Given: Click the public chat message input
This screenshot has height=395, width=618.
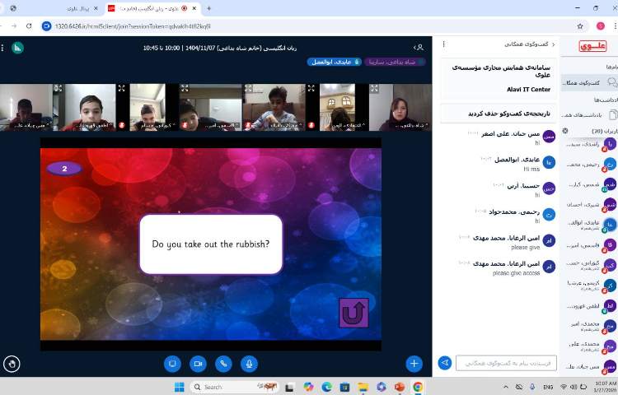Looking at the screenshot, I should [x=506, y=363].
